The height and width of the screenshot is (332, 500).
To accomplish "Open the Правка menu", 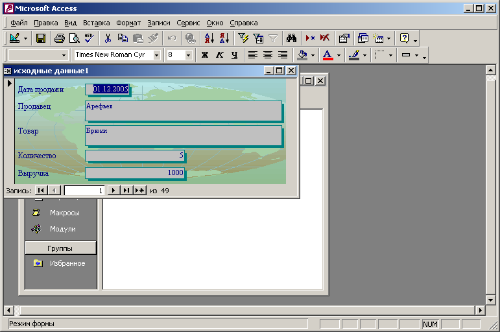I will coord(46,23).
